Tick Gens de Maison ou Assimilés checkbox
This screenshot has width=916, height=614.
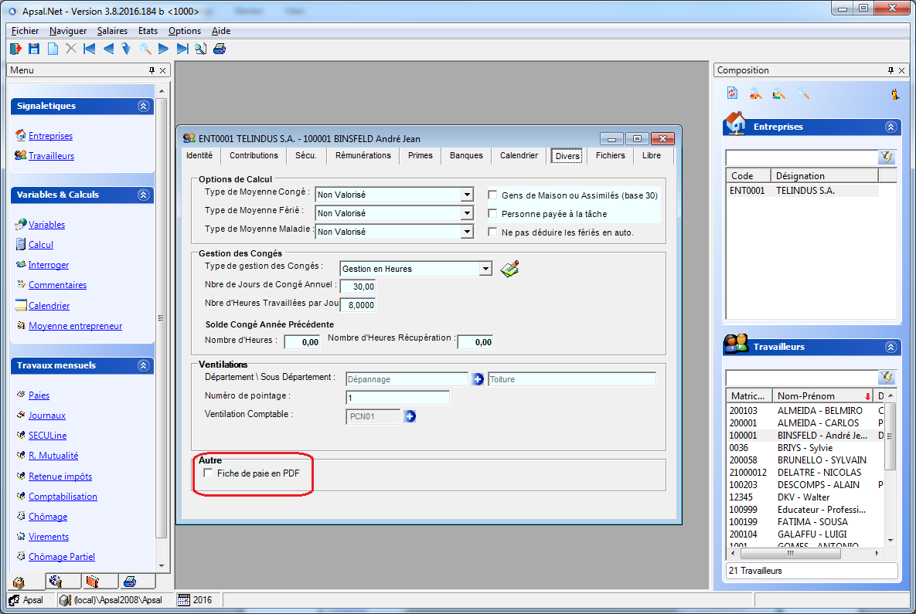click(x=492, y=195)
